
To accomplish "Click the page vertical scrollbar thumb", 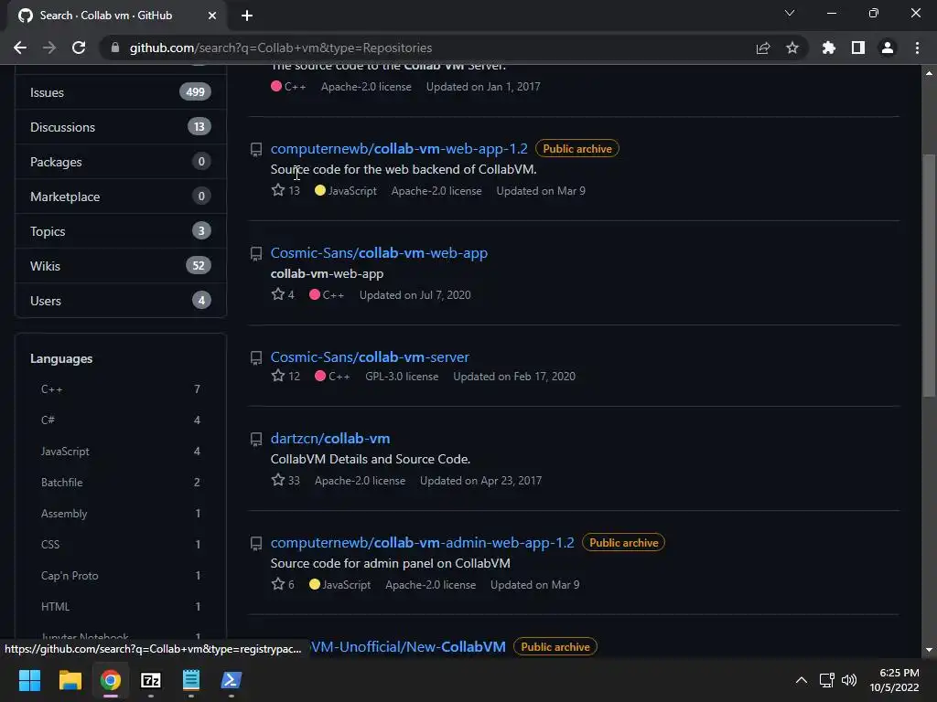I will [929, 274].
